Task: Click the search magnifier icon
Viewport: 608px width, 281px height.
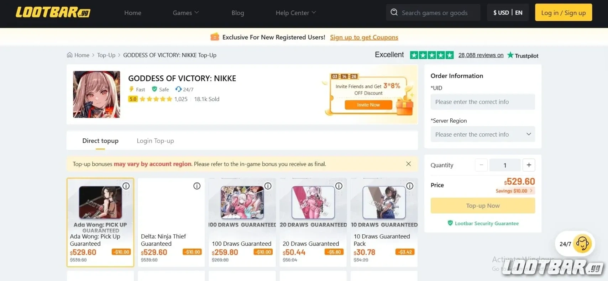Action: click(x=394, y=12)
